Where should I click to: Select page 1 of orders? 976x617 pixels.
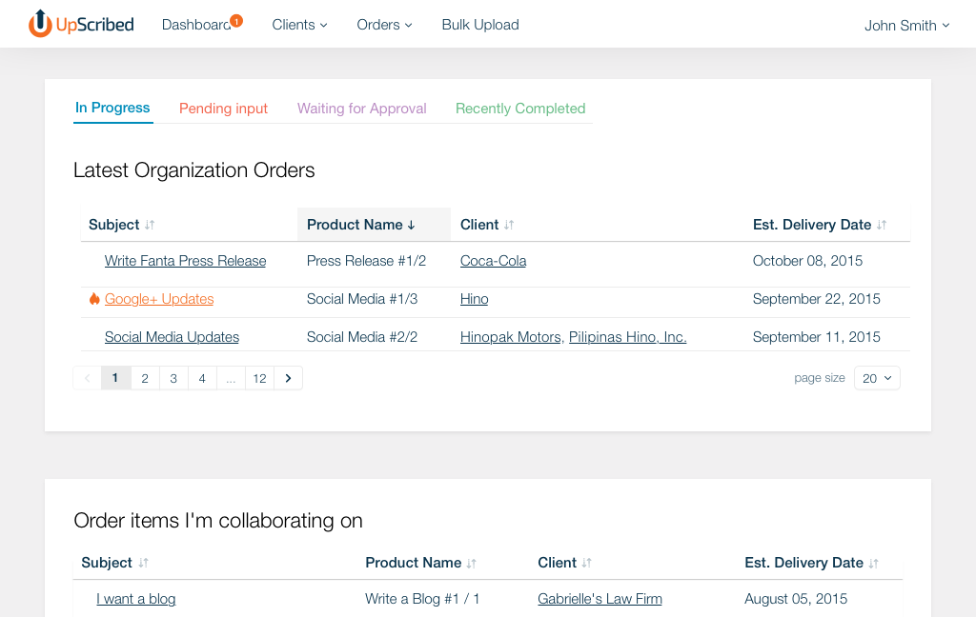pyautogui.click(x=115, y=378)
